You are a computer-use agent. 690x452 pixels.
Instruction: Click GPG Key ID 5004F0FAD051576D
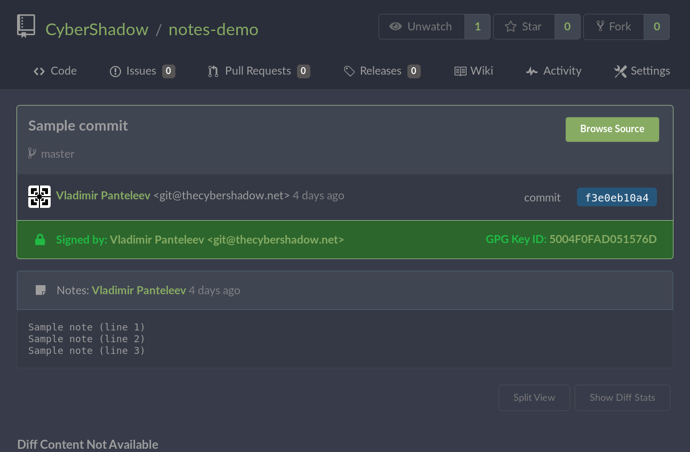point(603,239)
